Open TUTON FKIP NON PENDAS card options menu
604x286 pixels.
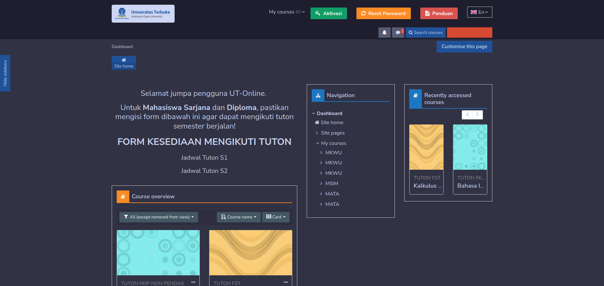pyautogui.click(x=193, y=282)
